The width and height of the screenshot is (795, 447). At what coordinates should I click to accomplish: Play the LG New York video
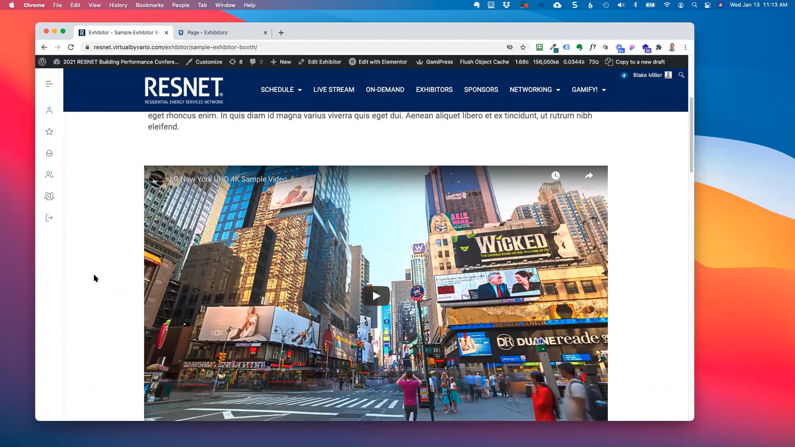376,296
